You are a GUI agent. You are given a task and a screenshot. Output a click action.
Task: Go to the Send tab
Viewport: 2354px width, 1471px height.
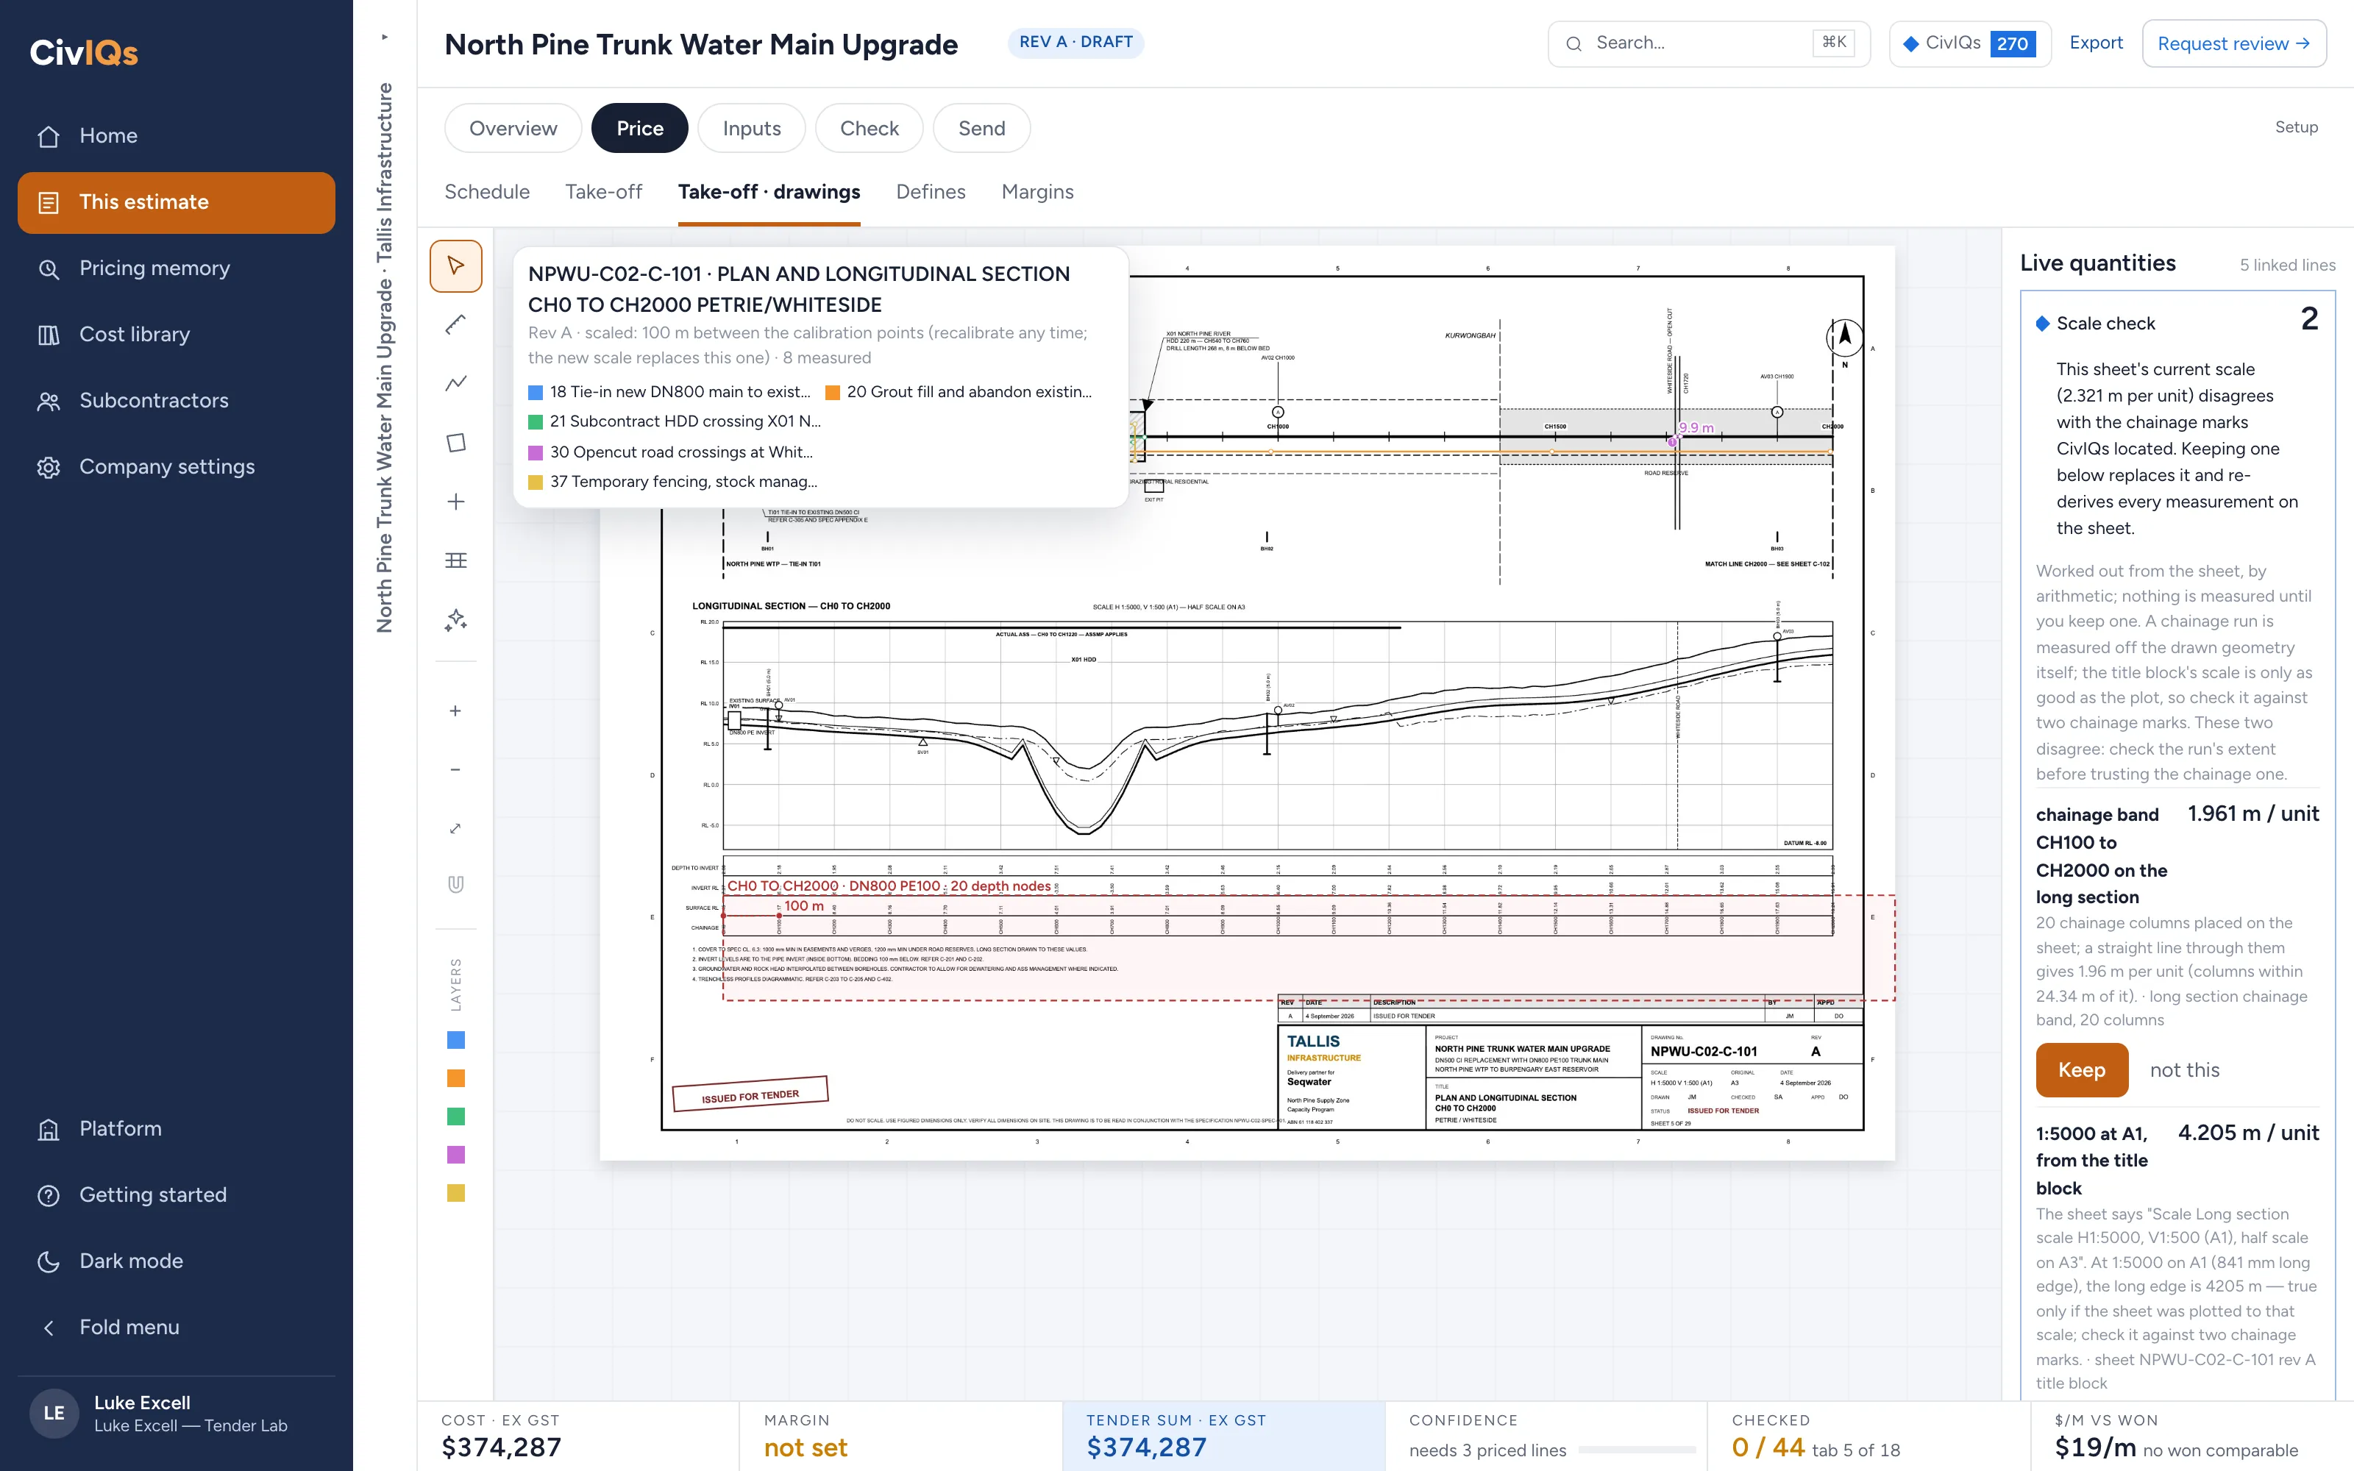(x=981, y=129)
